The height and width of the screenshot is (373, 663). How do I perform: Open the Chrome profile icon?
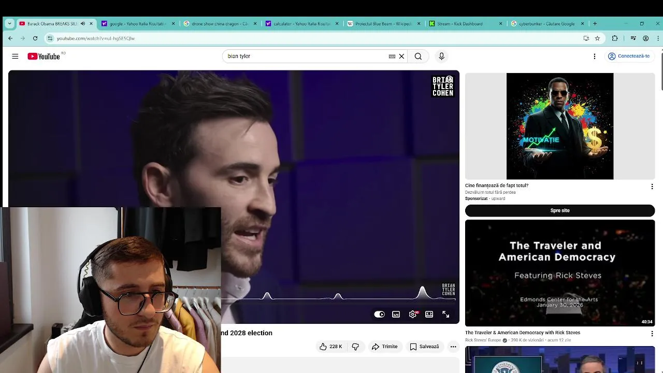pyautogui.click(x=646, y=38)
